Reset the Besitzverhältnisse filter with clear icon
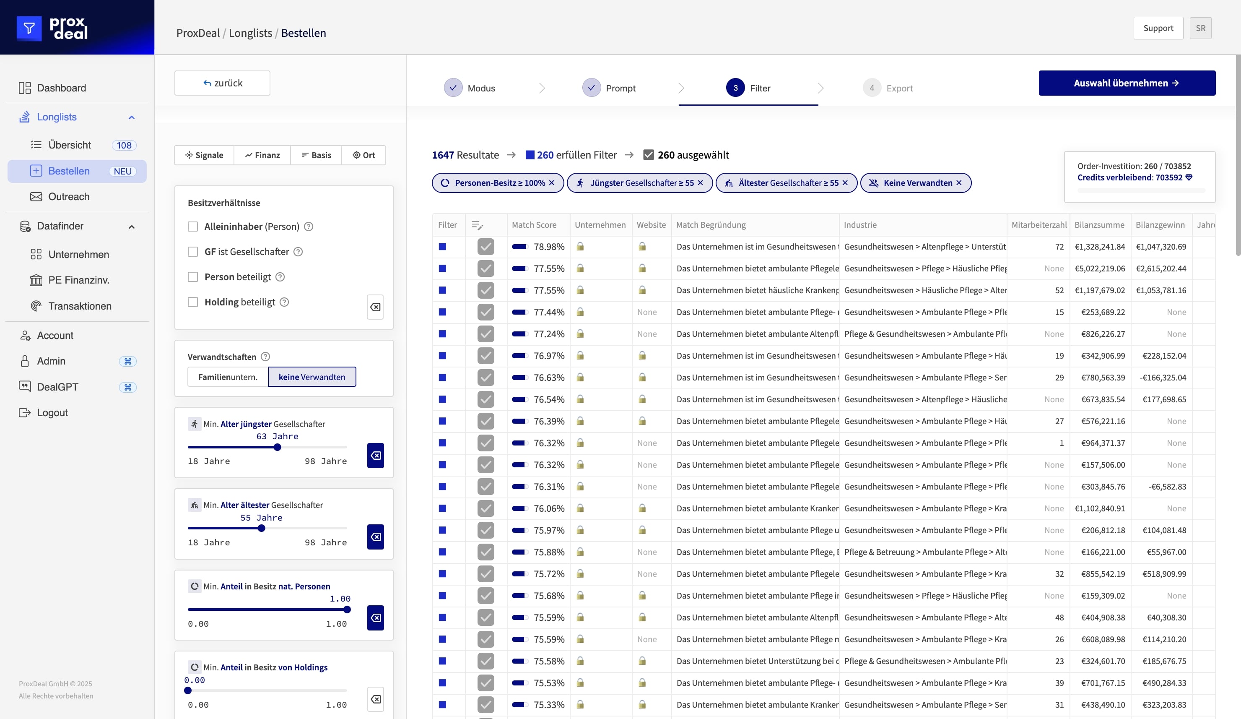 click(x=375, y=307)
